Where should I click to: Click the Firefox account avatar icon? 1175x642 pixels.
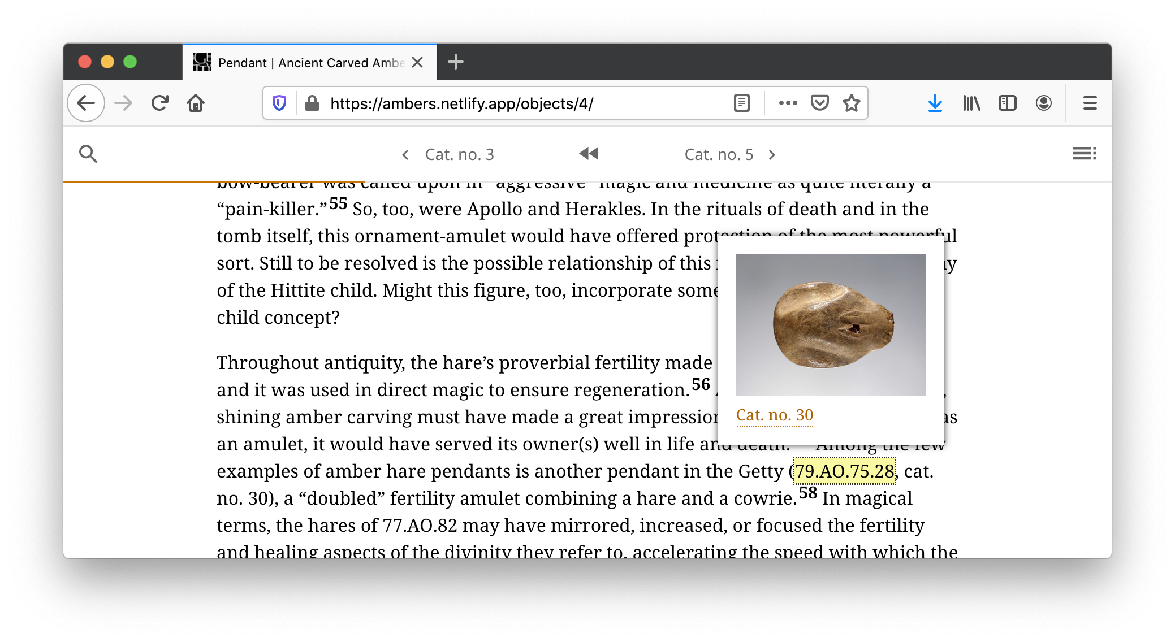(1043, 103)
